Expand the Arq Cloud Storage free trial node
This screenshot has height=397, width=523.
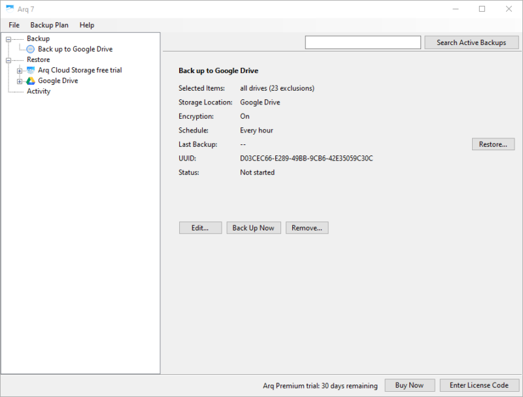tap(18, 70)
